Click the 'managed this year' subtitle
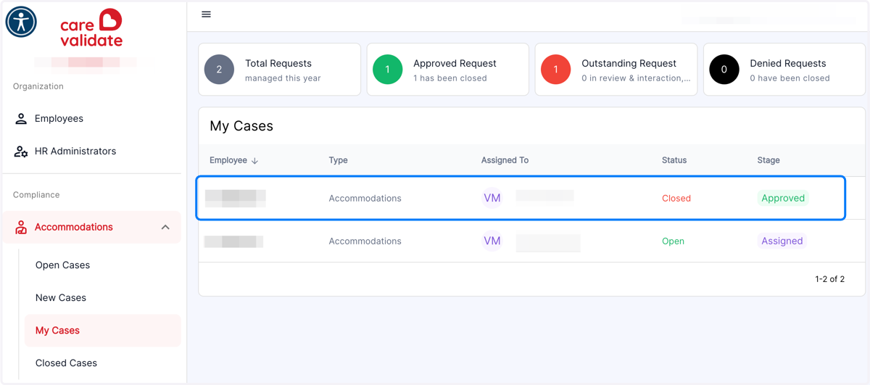 [283, 78]
